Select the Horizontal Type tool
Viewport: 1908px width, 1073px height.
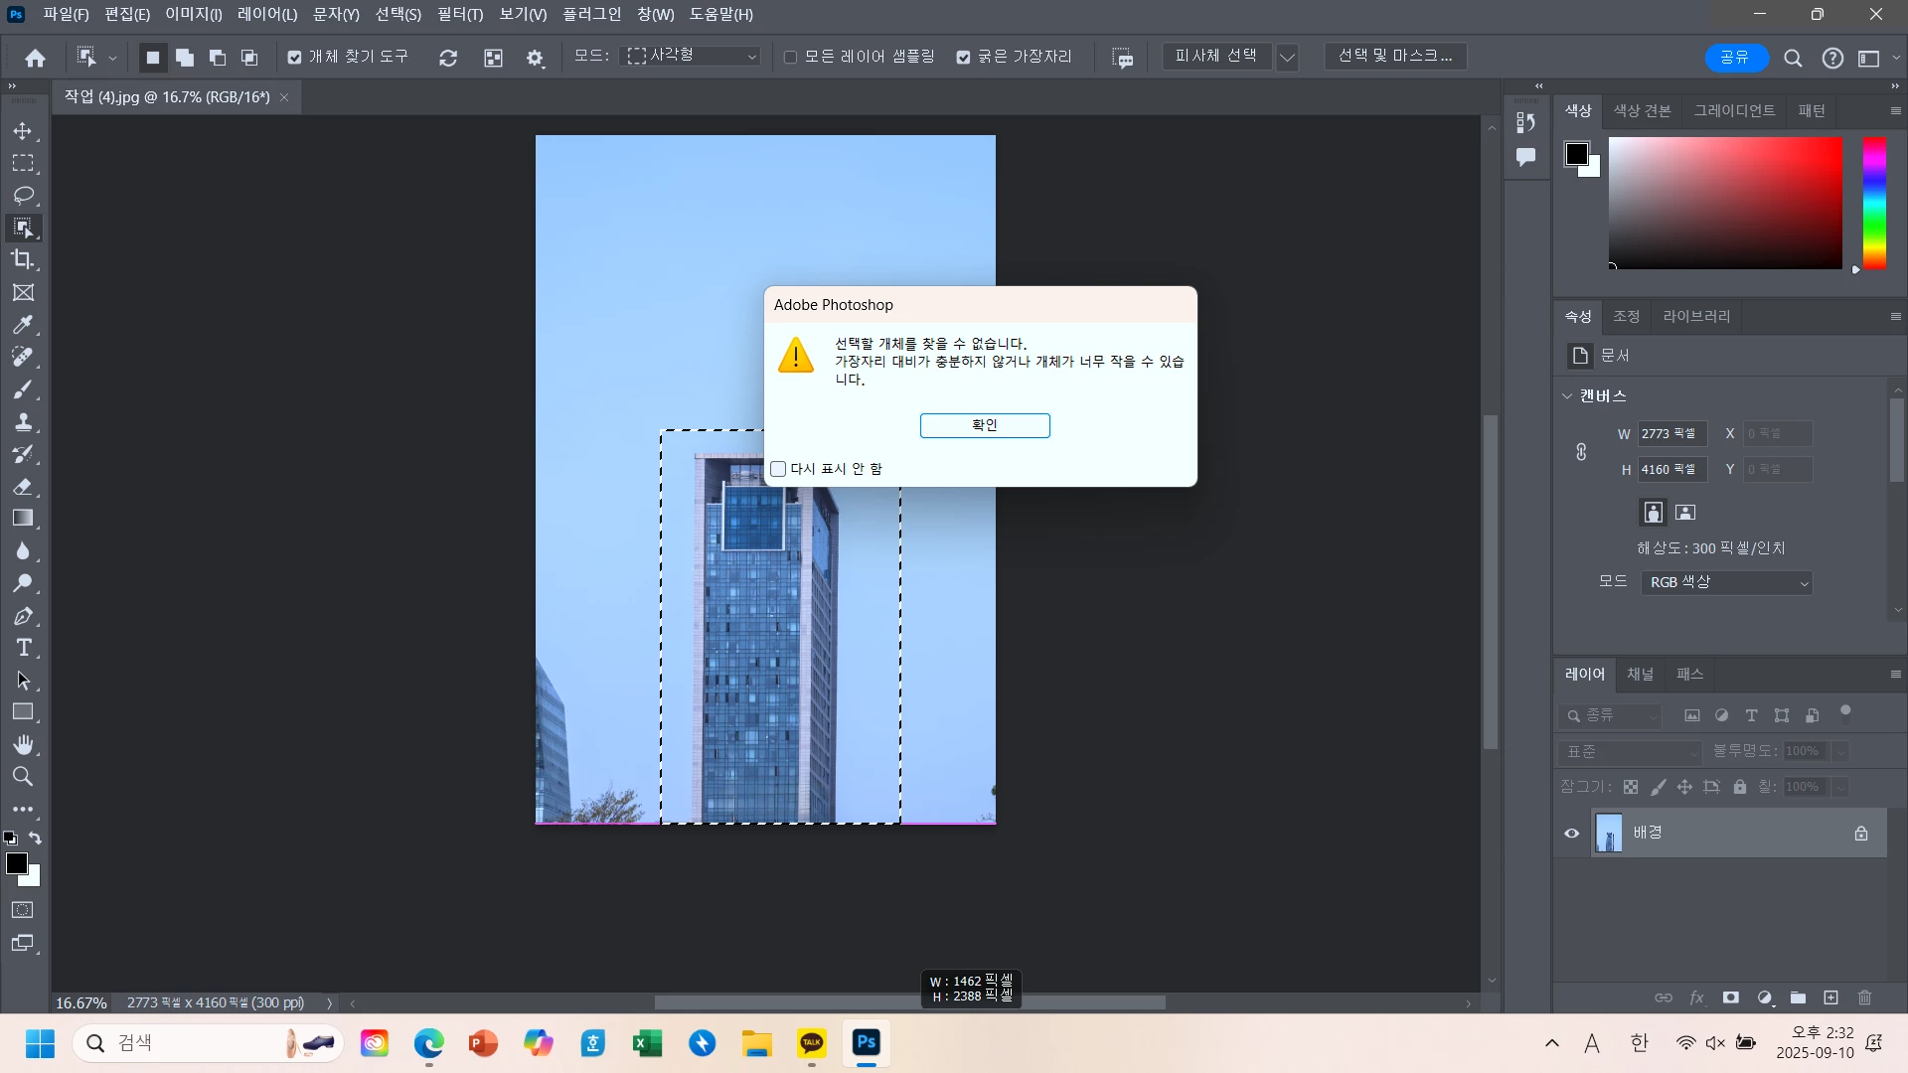(23, 648)
